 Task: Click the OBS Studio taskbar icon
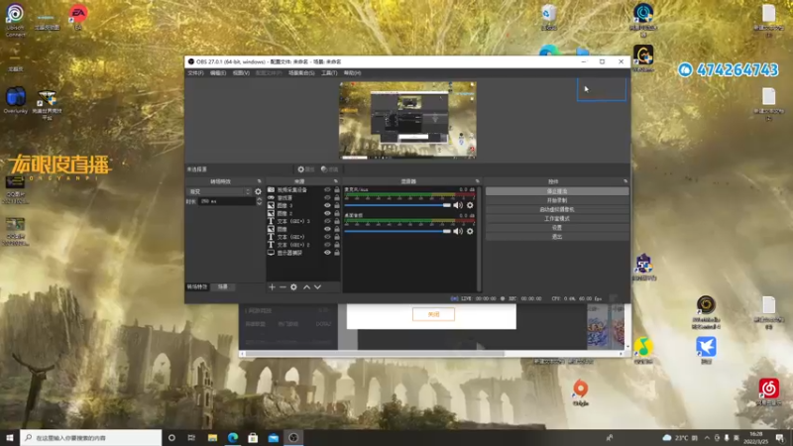[x=293, y=437]
